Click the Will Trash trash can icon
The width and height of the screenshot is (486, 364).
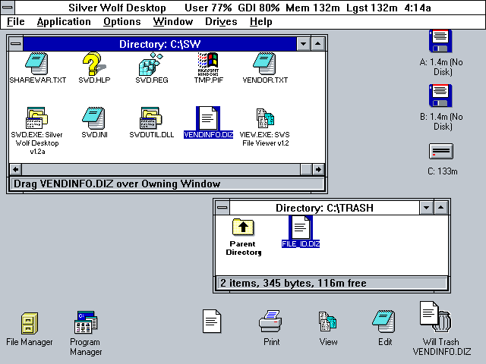click(x=436, y=318)
